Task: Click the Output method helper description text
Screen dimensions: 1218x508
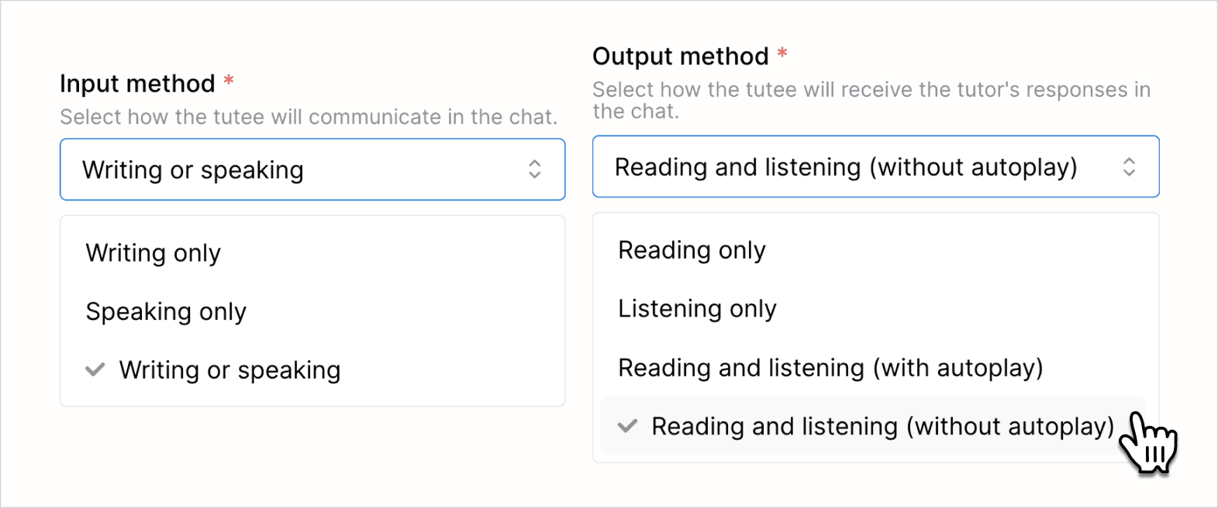Action: (x=871, y=101)
